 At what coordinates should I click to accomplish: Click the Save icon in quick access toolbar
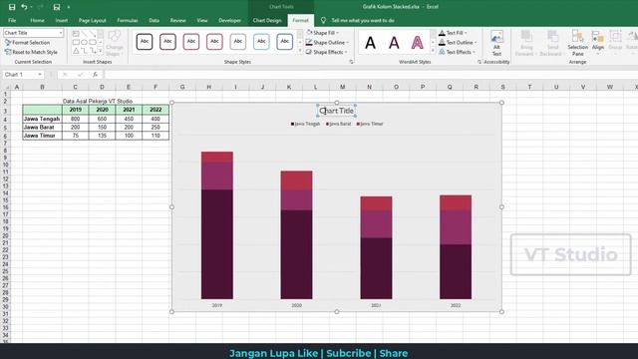click(12, 7)
